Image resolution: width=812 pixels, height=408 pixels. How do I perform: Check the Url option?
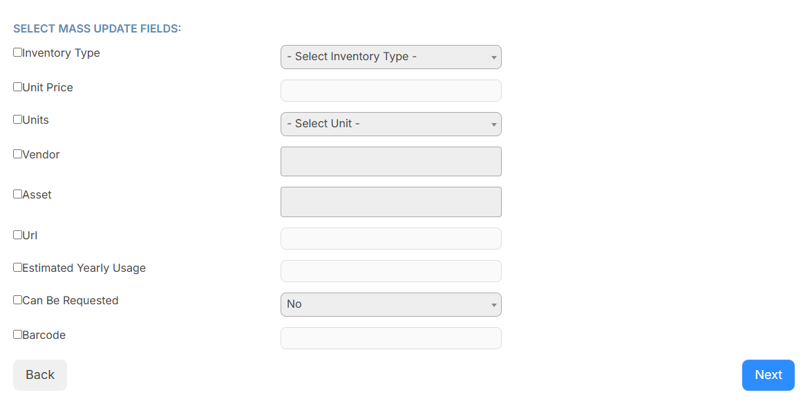point(17,234)
